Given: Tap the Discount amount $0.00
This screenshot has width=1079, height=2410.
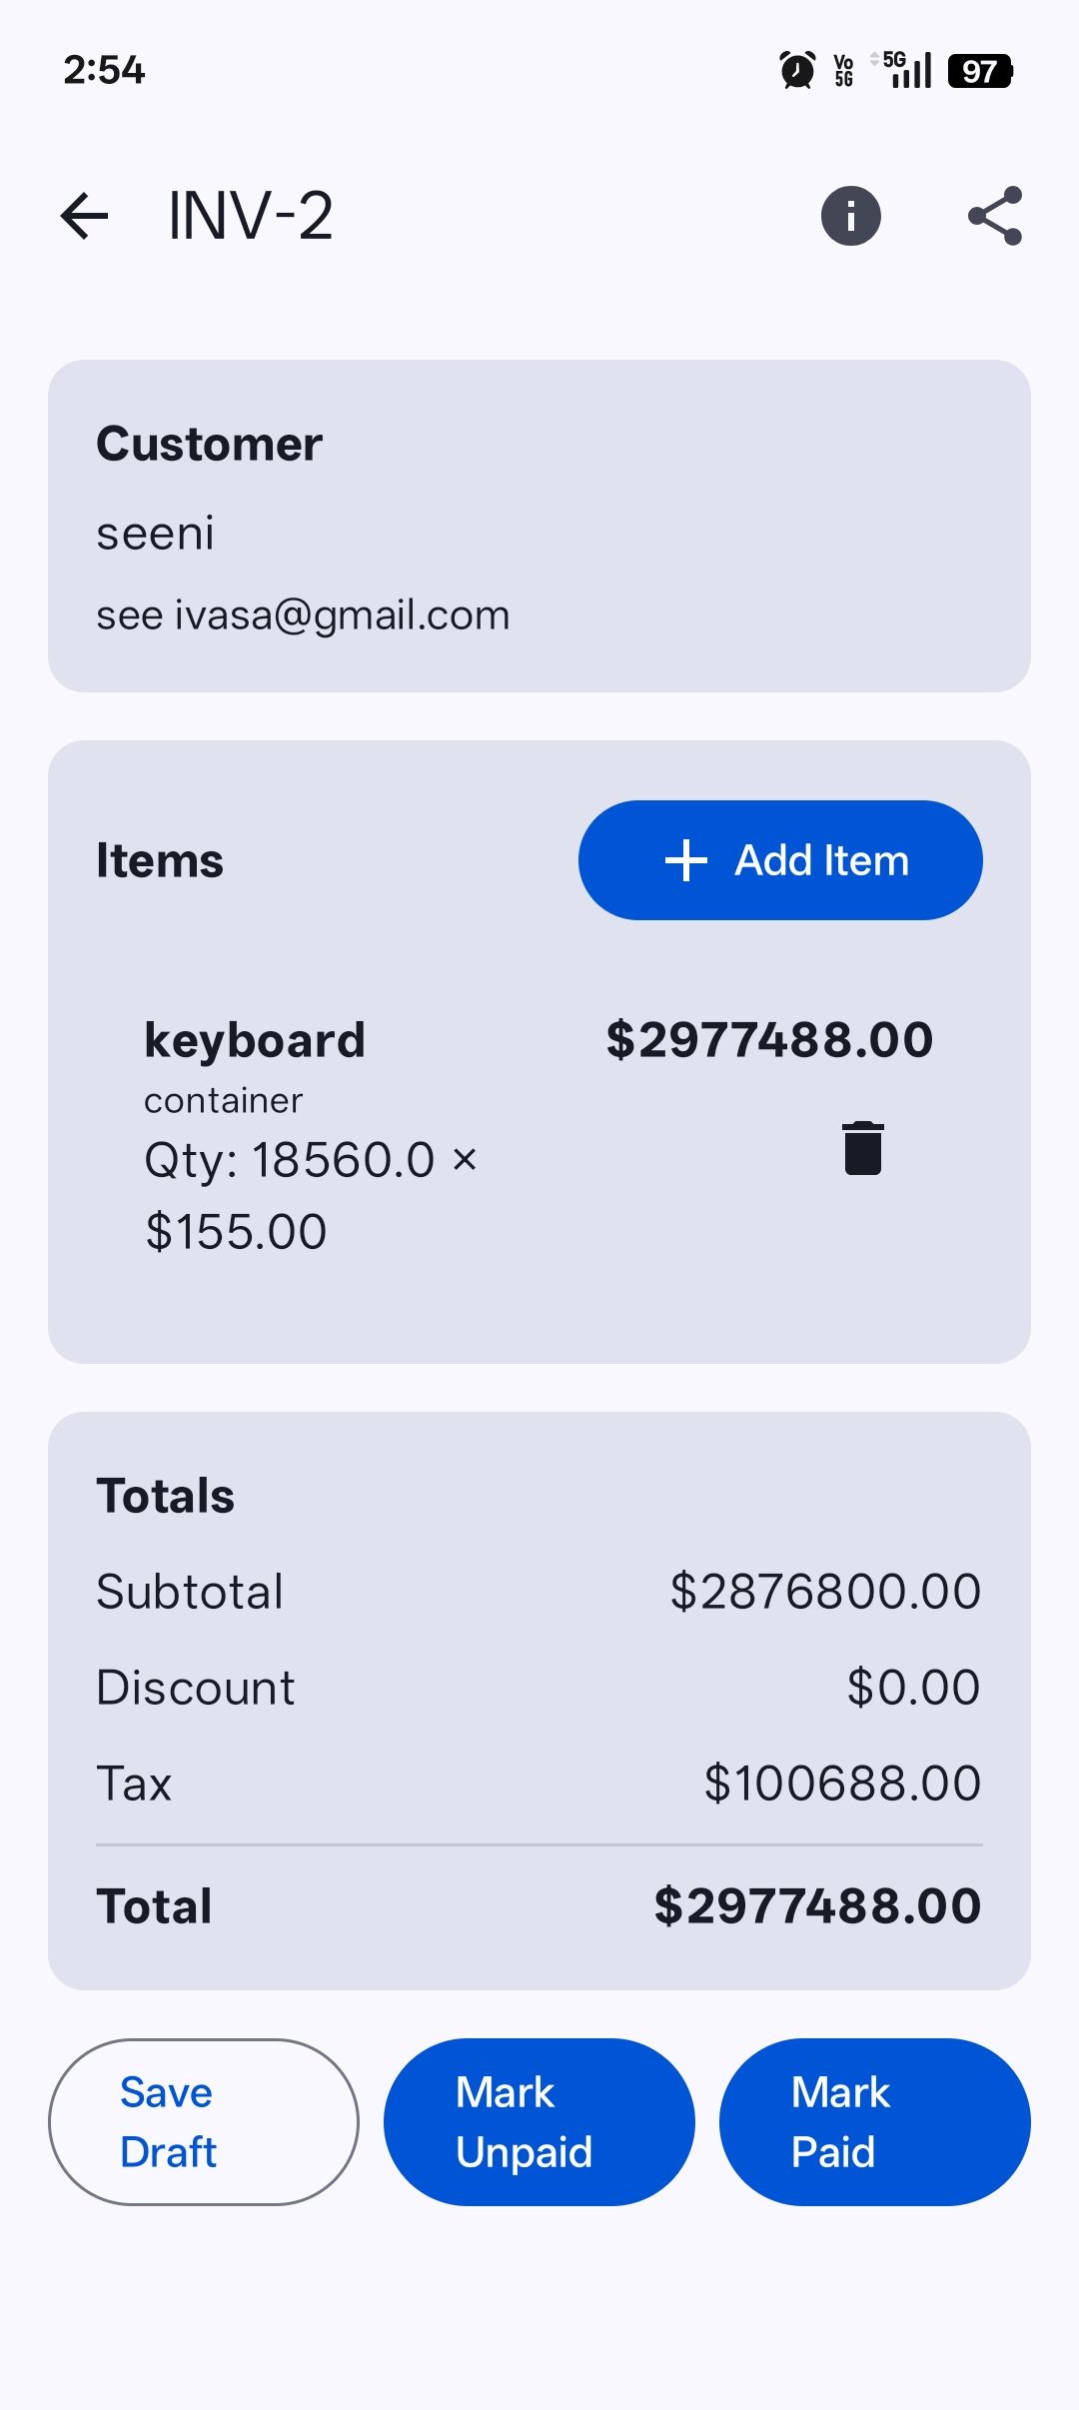Looking at the screenshot, I should tap(913, 1688).
